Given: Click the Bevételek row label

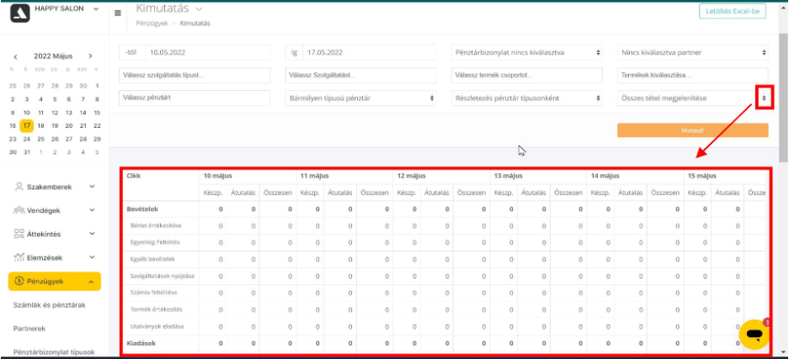Looking at the screenshot, I should (142, 209).
